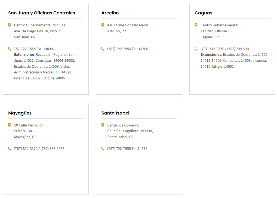Viewport: 277px width, 198px height.
Task: Click the Arecibo phone icon
Action: (x=103, y=49)
